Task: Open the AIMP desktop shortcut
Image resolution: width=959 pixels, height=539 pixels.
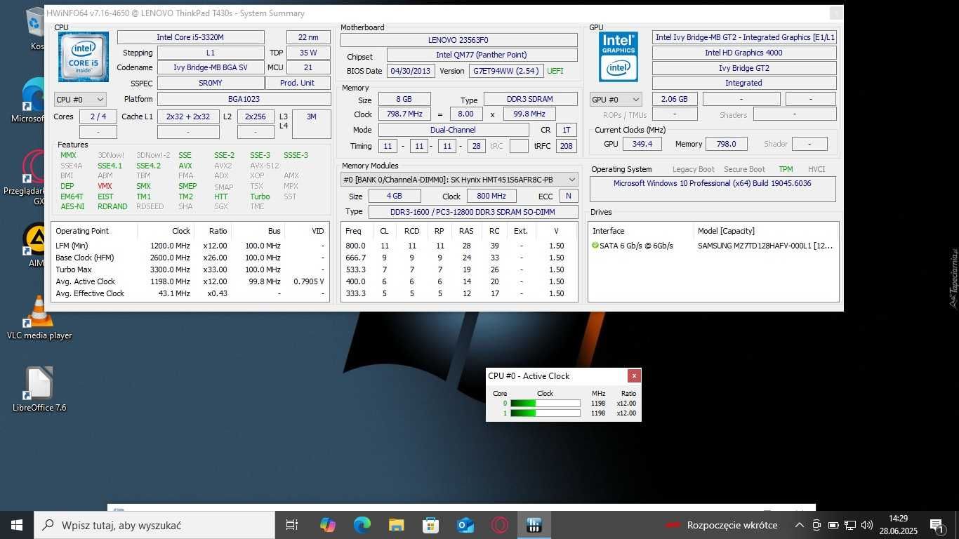Action: [35, 244]
